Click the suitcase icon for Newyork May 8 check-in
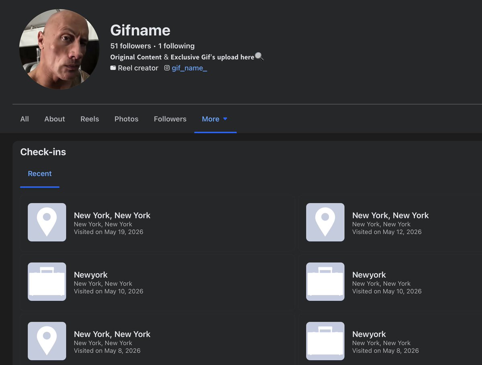This screenshot has height=365, width=482. pos(325,341)
